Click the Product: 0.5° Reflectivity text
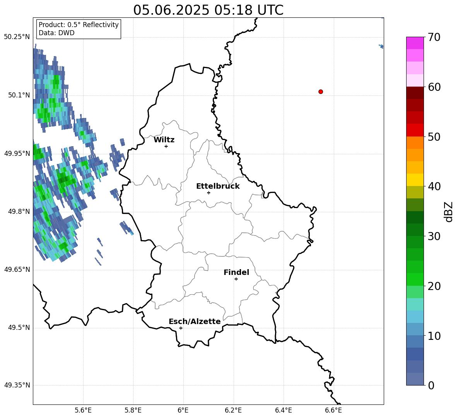The height and width of the screenshot is (418, 458). [79, 25]
